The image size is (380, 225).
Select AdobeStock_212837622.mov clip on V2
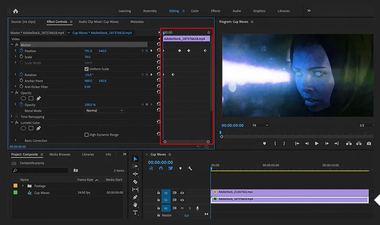pos(290,192)
